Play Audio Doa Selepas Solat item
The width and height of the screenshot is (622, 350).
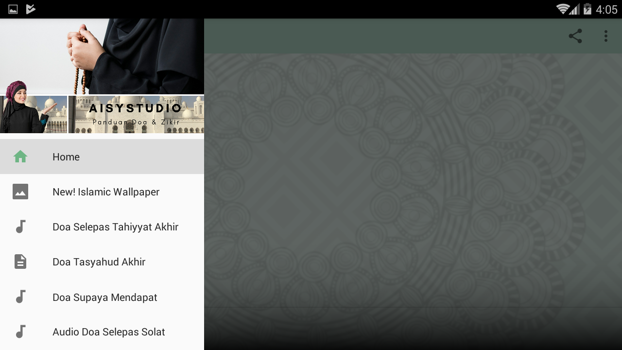[x=102, y=332]
